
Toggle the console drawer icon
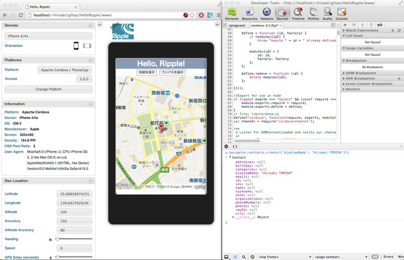[x=235, y=257]
